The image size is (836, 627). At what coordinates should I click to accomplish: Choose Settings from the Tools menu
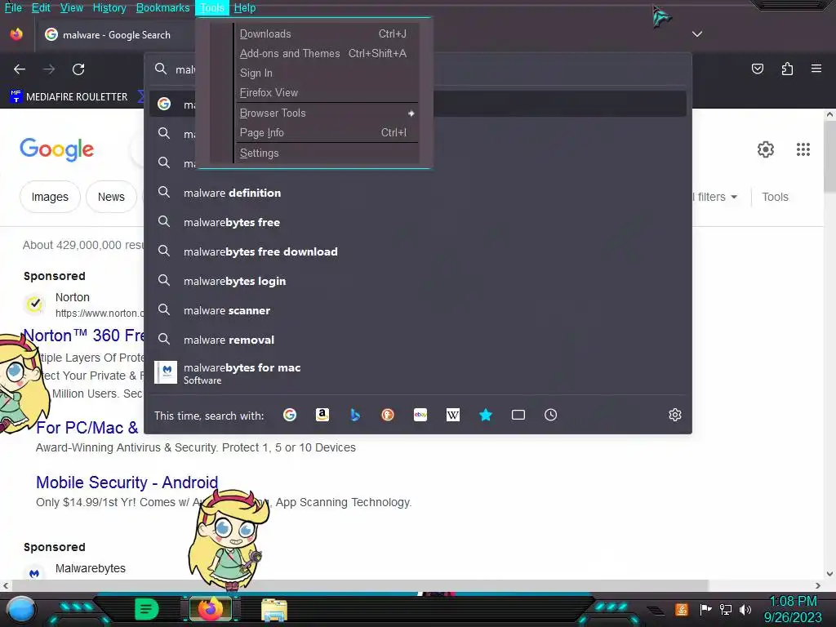(x=327, y=153)
